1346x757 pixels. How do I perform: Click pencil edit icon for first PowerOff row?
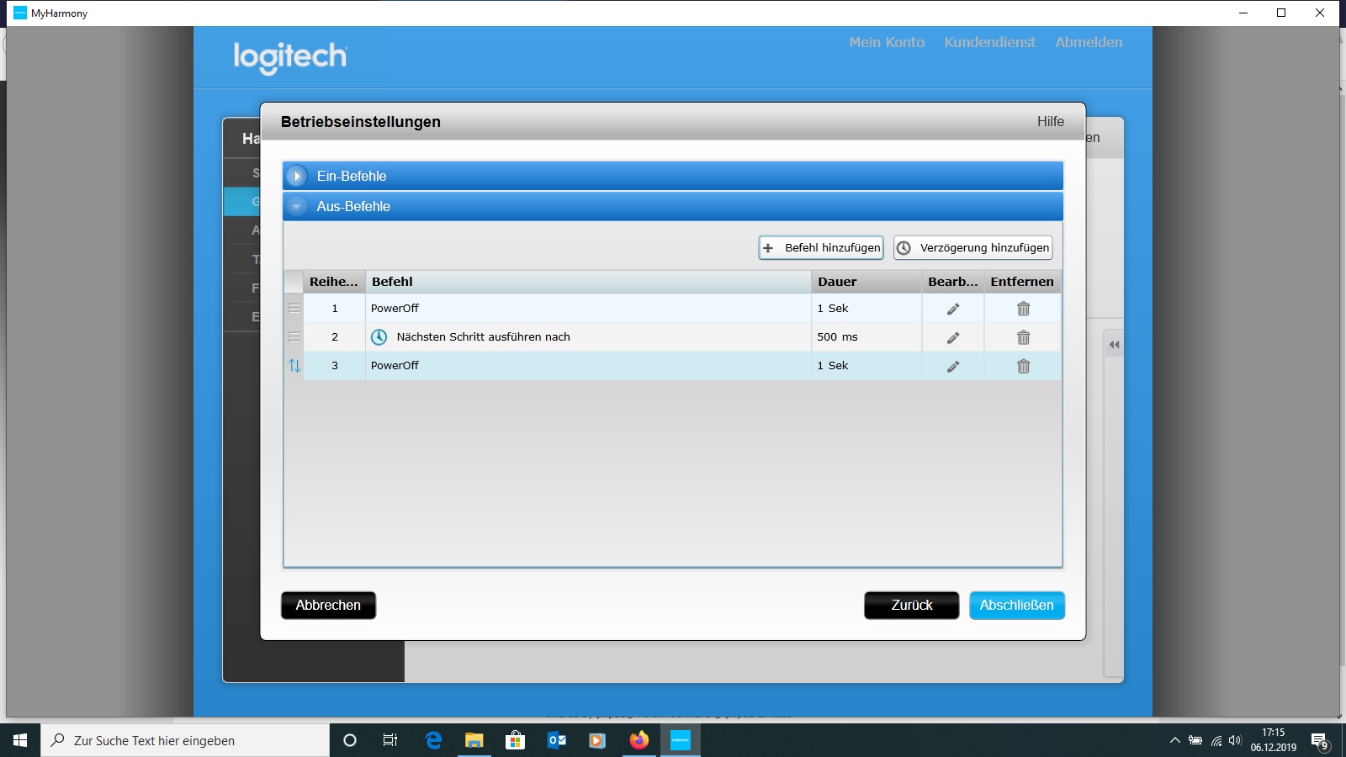(x=953, y=309)
